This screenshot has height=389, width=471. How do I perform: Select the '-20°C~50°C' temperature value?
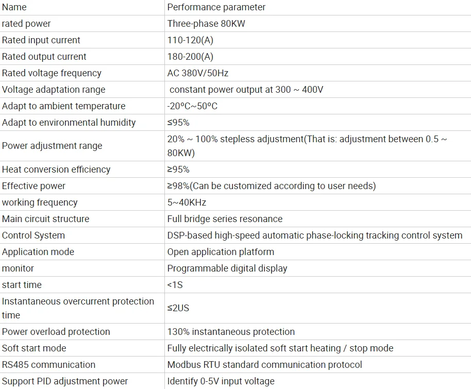(192, 106)
